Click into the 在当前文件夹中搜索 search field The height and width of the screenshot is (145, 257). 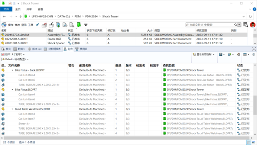210,25
